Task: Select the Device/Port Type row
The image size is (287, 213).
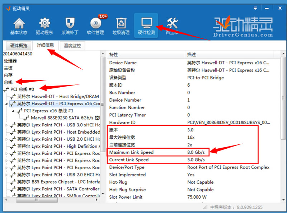Action: coord(194,167)
